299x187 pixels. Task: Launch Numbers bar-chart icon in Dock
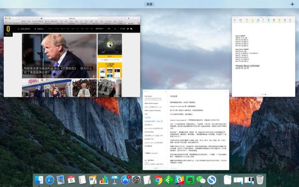coord(103,180)
